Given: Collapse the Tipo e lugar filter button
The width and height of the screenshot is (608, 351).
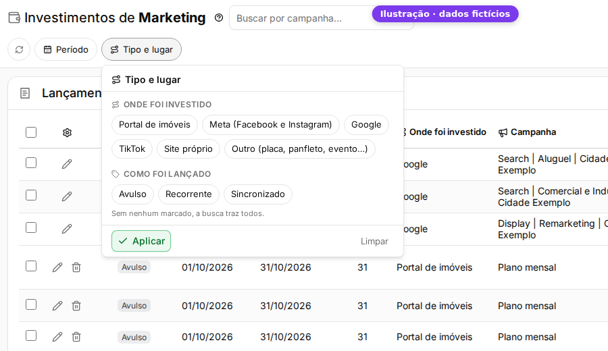Looking at the screenshot, I should tap(142, 49).
